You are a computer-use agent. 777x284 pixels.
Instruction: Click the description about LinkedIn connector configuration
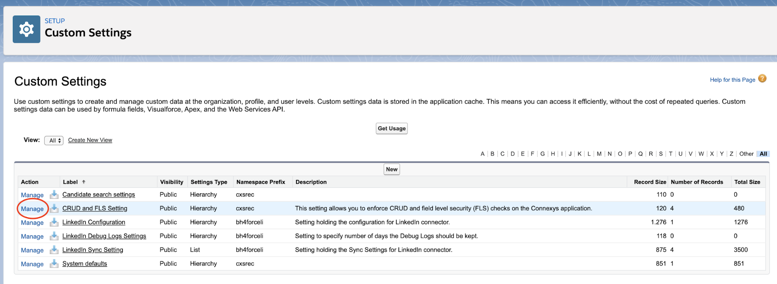point(372,222)
